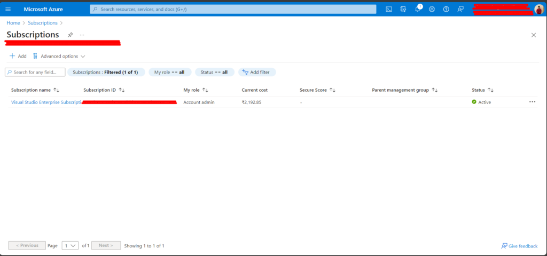The width and height of the screenshot is (547, 256).
Task: Open the page number dropdown
Action: point(70,245)
